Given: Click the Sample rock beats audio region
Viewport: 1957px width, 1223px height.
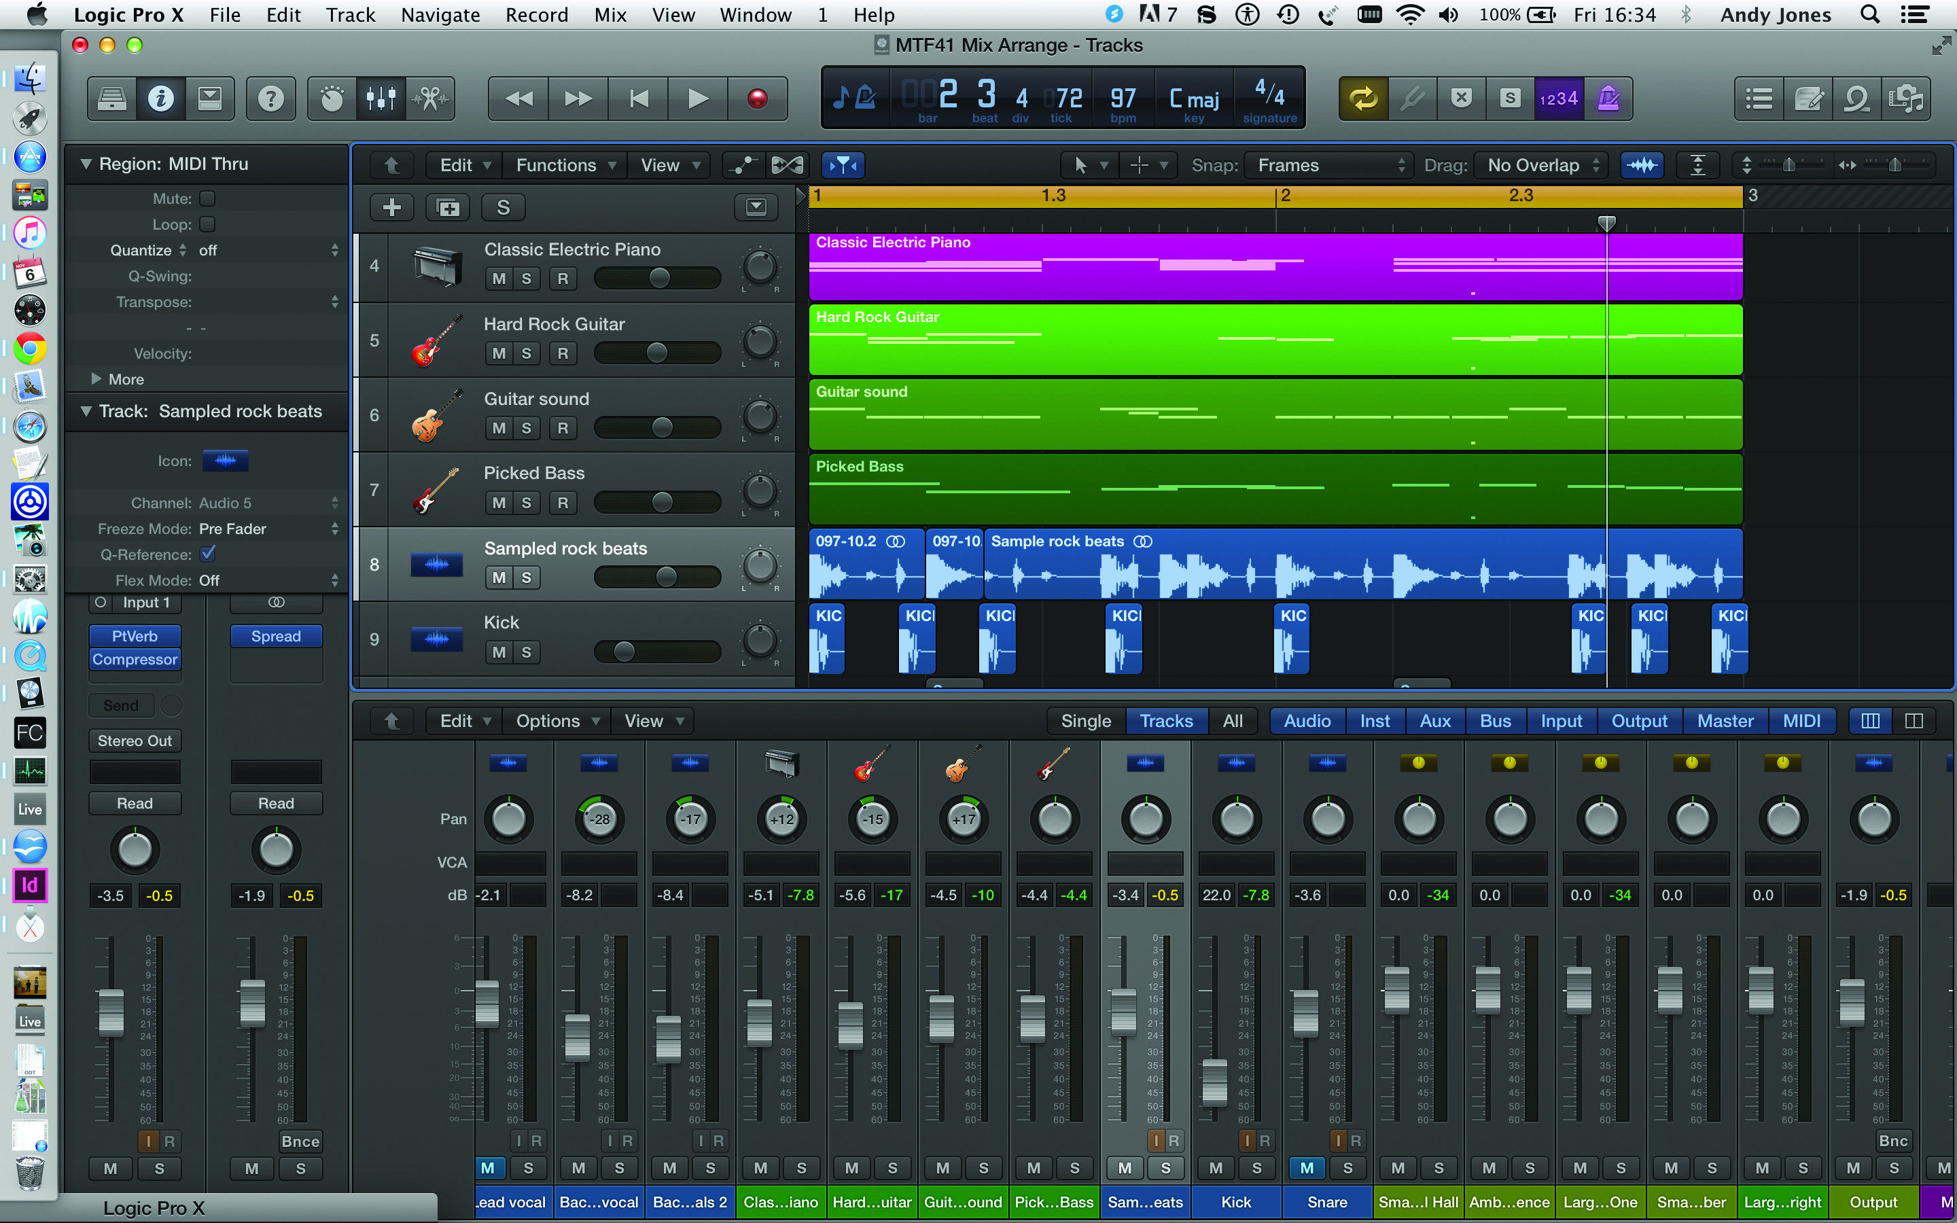Looking at the screenshot, I should [x=1294, y=566].
